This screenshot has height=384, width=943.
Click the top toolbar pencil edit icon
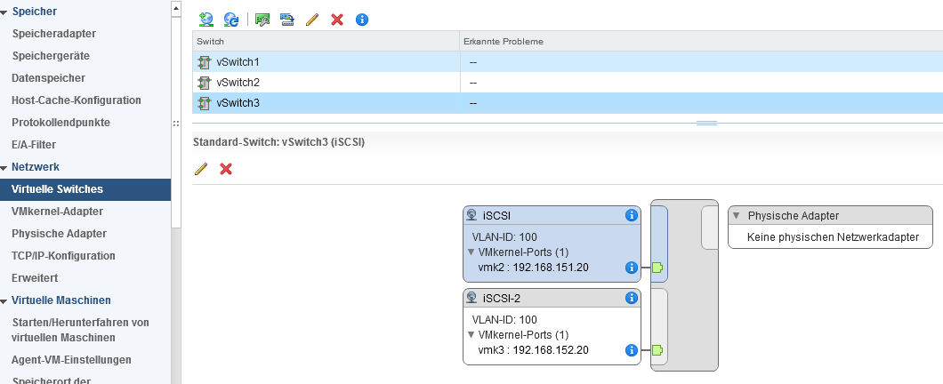(x=312, y=19)
